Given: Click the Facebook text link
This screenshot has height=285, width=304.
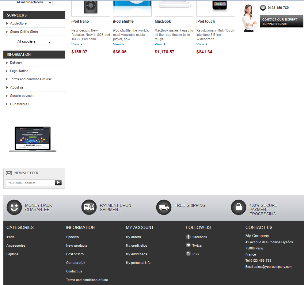Looking at the screenshot, I should tap(200, 237).
